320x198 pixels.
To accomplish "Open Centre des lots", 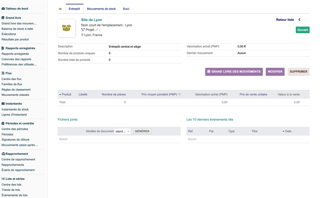I will [11, 184].
